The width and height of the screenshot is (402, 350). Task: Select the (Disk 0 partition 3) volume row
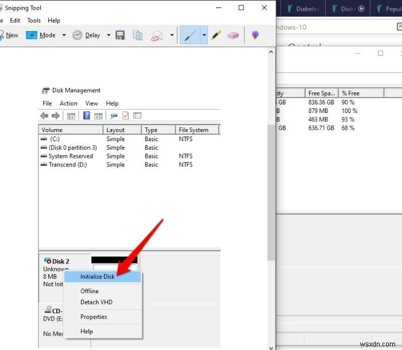(x=129, y=147)
